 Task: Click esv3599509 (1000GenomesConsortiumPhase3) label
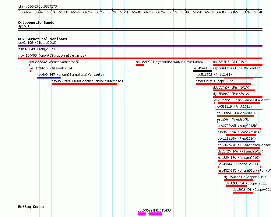88,81
